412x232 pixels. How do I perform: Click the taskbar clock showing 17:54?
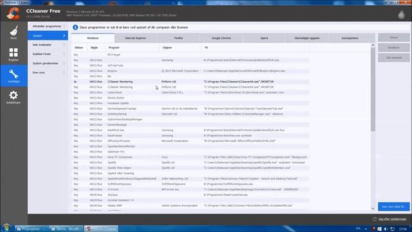(x=402, y=229)
